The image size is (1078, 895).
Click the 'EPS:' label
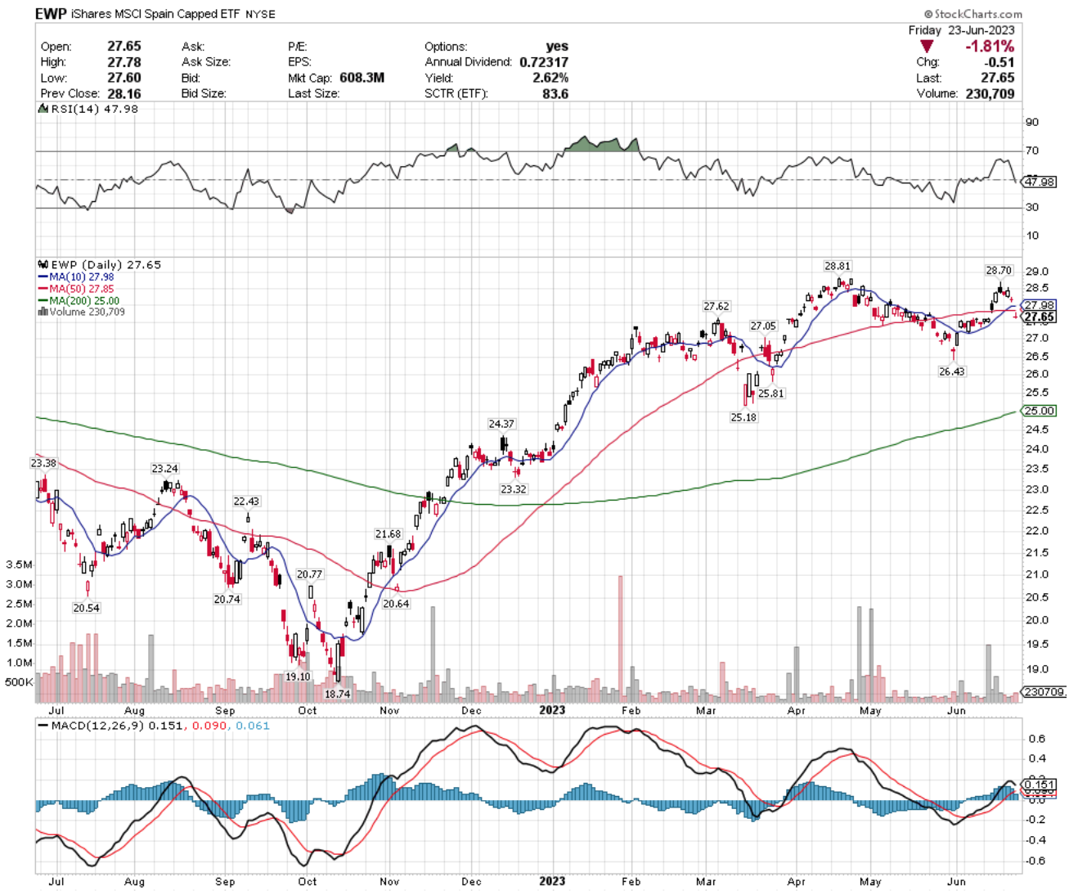pos(299,62)
